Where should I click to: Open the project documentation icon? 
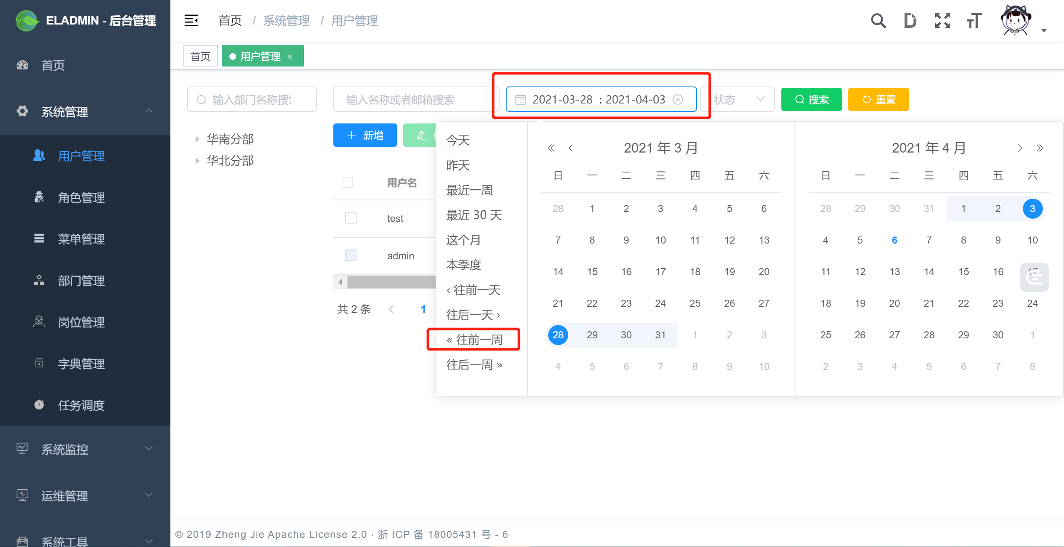point(910,20)
